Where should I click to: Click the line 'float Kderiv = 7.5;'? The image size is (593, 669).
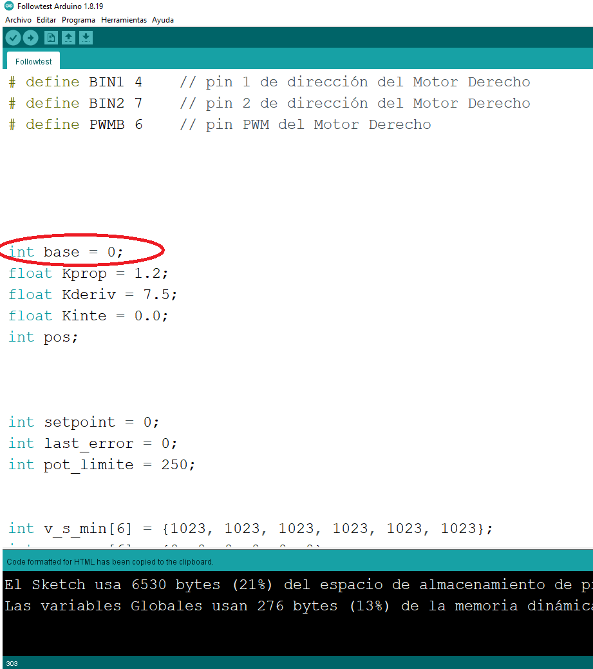93,295
